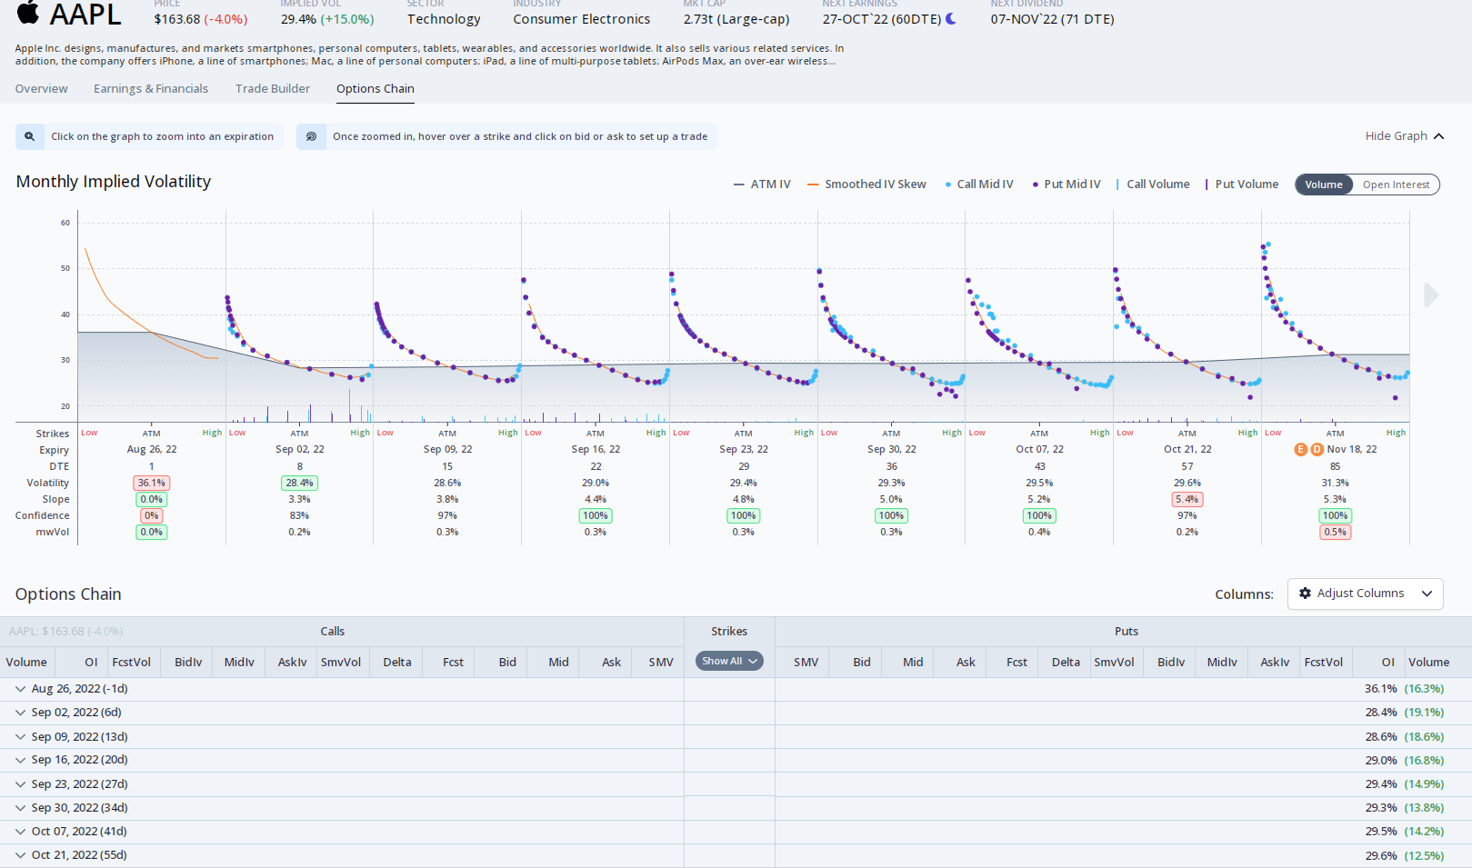Toggle Call Volume legend series
The width and height of the screenshot is (1472, 868).
tap(1153, 185)
